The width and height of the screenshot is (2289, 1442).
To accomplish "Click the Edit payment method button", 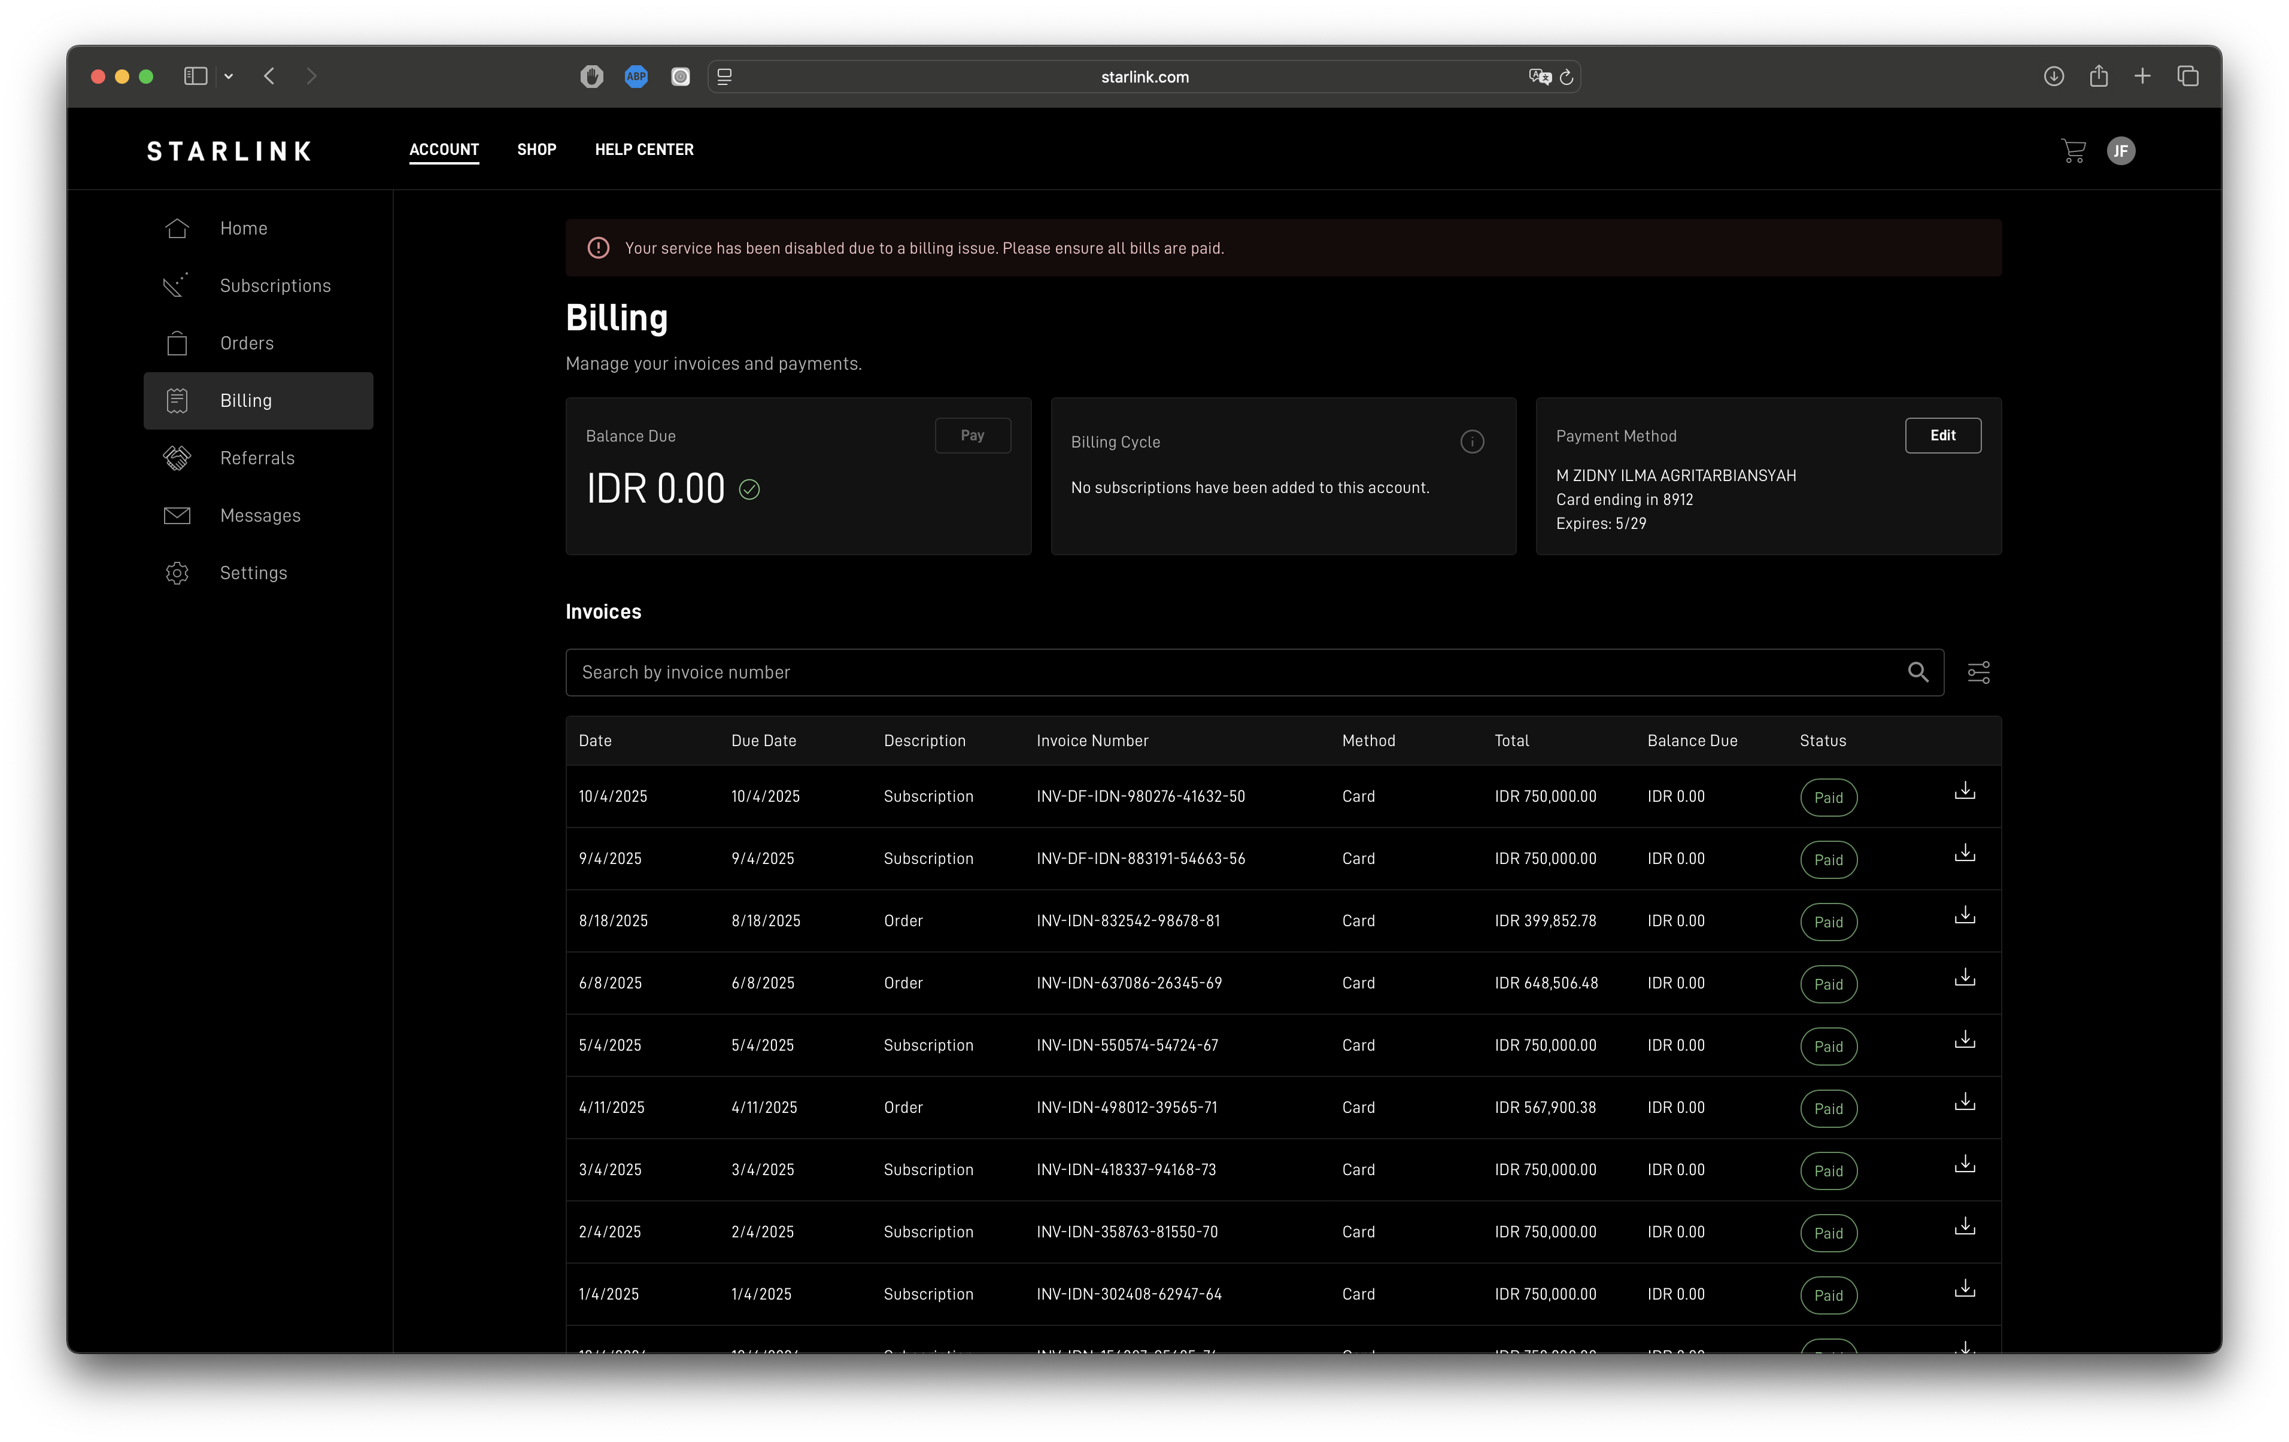I will [x=1942, y=435].
